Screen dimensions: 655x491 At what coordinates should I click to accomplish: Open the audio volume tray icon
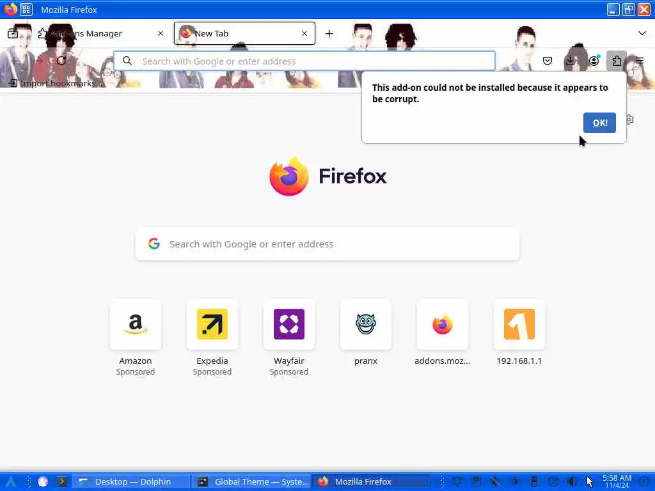tap(572, 482)
